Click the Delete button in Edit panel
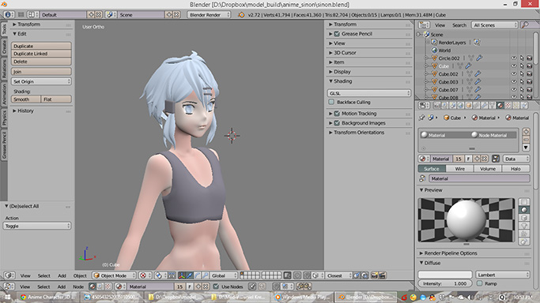This screenshot has width=540, height=303. click(41, 62)
